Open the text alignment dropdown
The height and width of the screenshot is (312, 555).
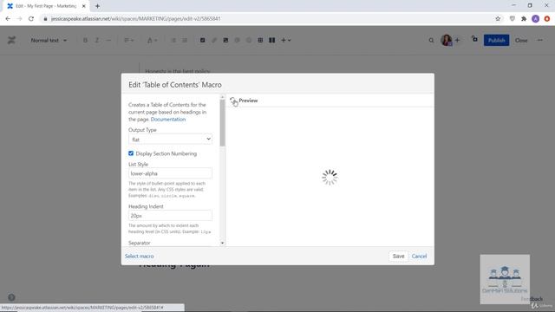129,41
